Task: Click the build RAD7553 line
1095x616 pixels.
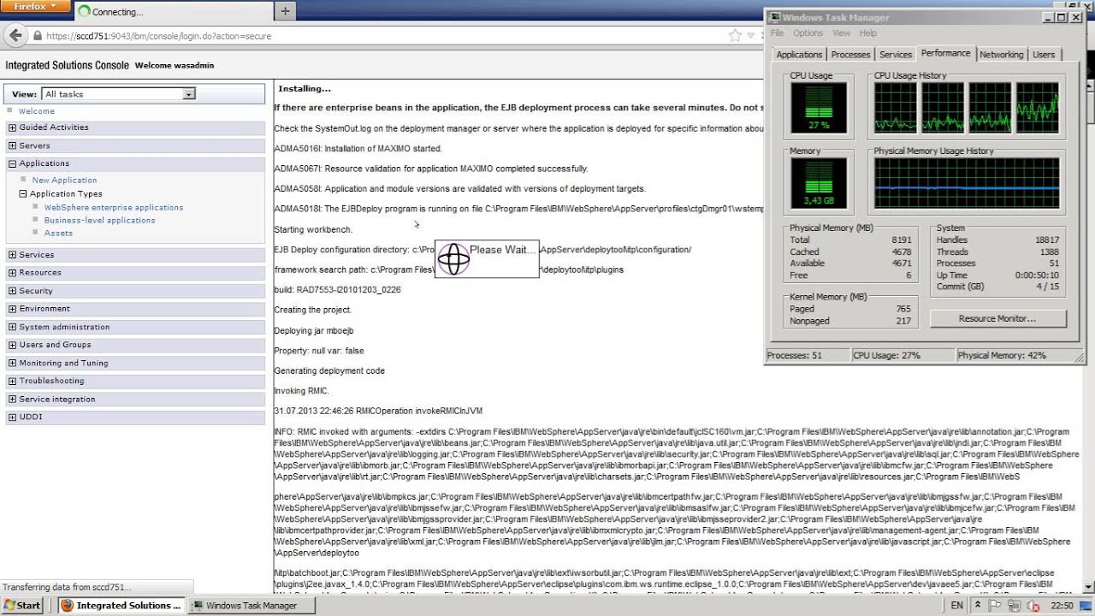Action: (337, 290)
